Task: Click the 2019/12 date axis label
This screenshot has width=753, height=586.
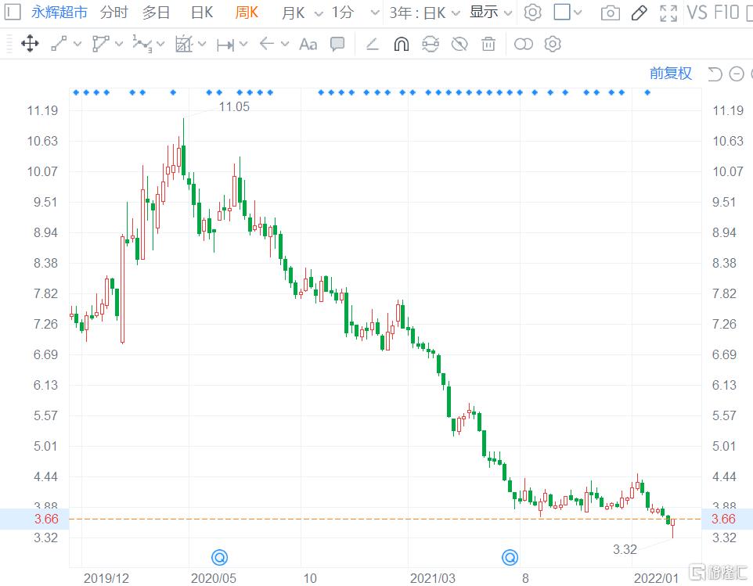Action: tap(106, 578)
